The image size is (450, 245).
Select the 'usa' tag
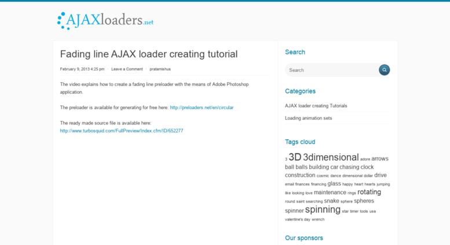tap(372, 211)
